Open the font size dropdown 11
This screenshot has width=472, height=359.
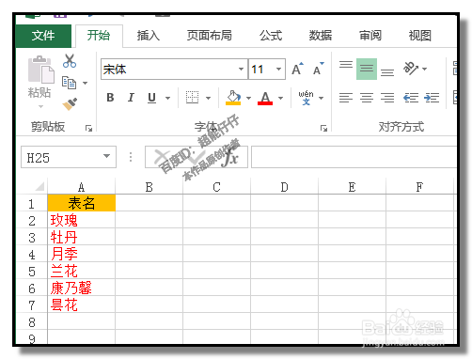click(278, 69)
